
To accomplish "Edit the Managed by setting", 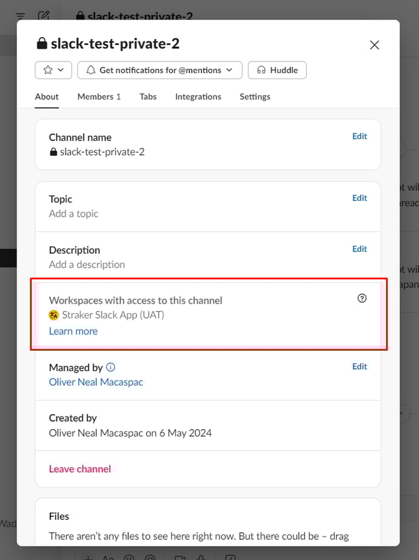I will [x=359, y=366].
